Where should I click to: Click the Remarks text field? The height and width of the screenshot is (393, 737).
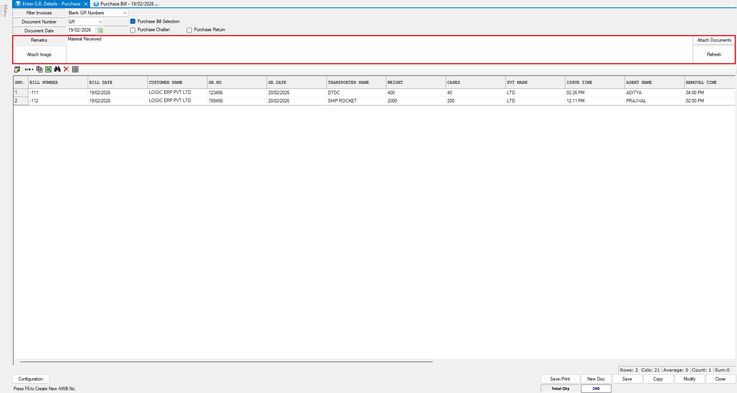[378, 49]
